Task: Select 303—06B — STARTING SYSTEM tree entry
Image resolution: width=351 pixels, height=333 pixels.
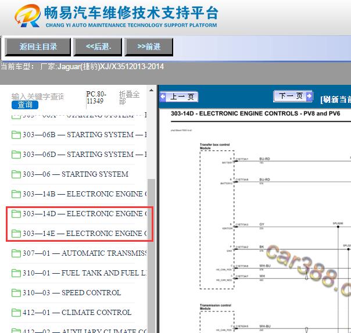Action: 85,135
